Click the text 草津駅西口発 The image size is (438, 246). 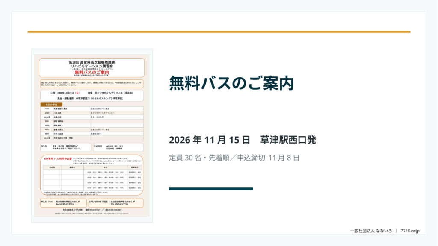pos(288,140)
